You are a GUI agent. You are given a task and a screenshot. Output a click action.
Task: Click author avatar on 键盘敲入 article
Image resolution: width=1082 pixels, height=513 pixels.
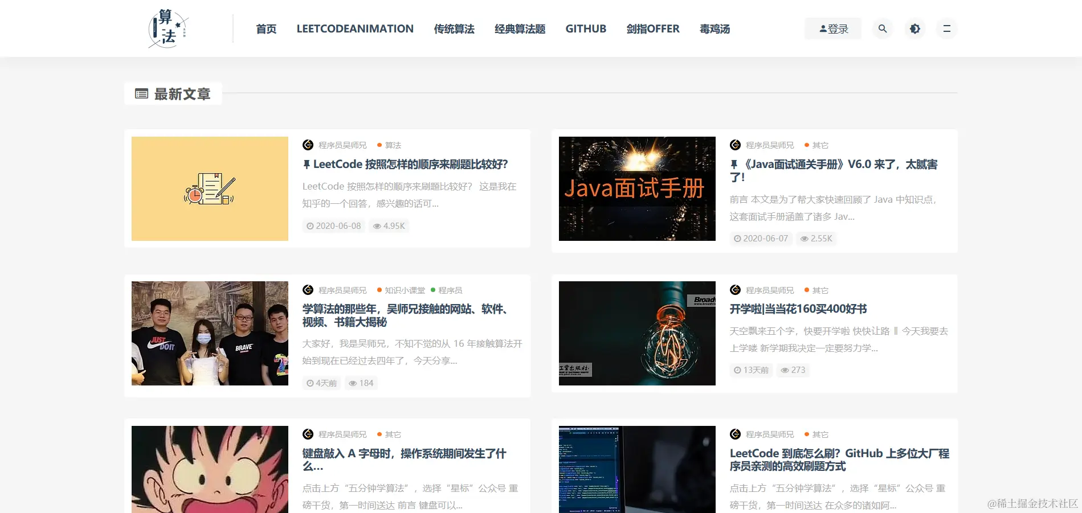click(308, 434)
